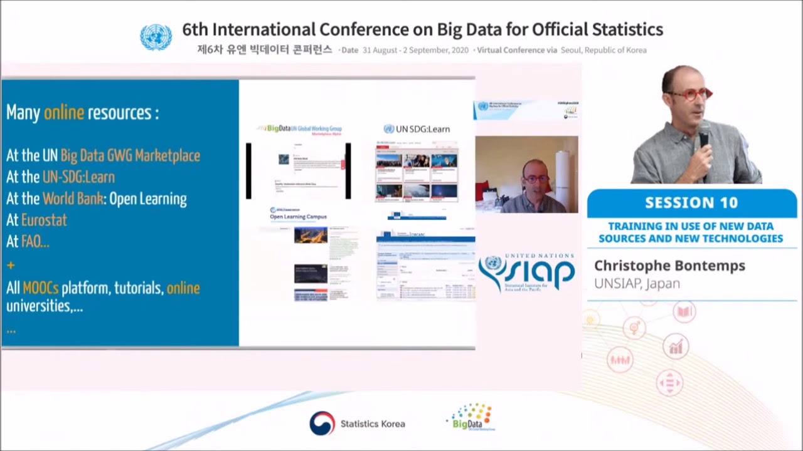This screenshot has width=803, height=451.
Task: Click the 'Statistics Korea' label
Action: [373, 423]
